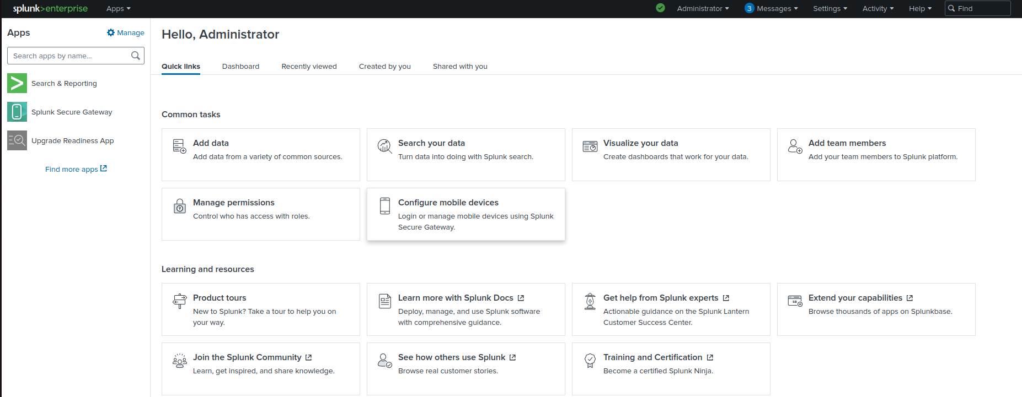1022x397 pixels.
Task: Click the messages count badge
Action: (x=749, y=8)
